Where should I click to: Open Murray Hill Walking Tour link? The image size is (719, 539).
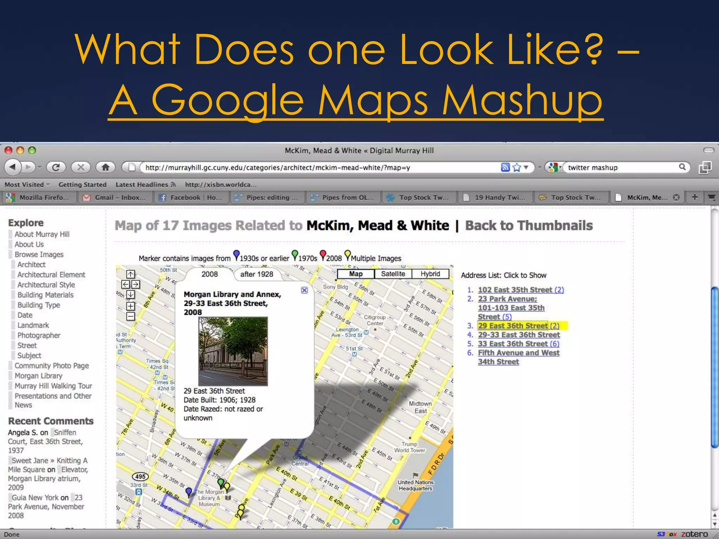(53, 386)
